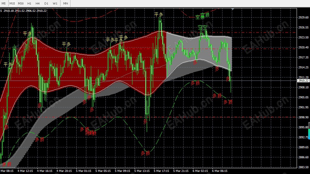Viewport: 310px width, 174px height.
Task: Click the current price tag 2910.22
Action: (303, 81)
